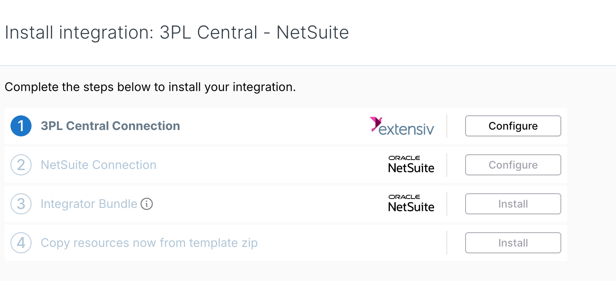Screen dimensions: 616x281
Task: Configure the 3PL Central Connection
Action: pos(513,126)
